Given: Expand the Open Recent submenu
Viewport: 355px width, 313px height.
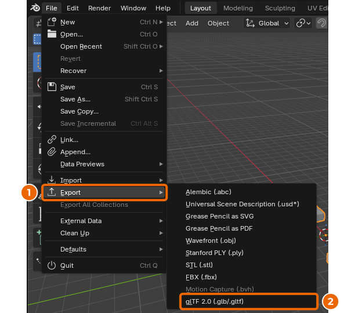Looking at the screenshot, I should click(104, 46).
